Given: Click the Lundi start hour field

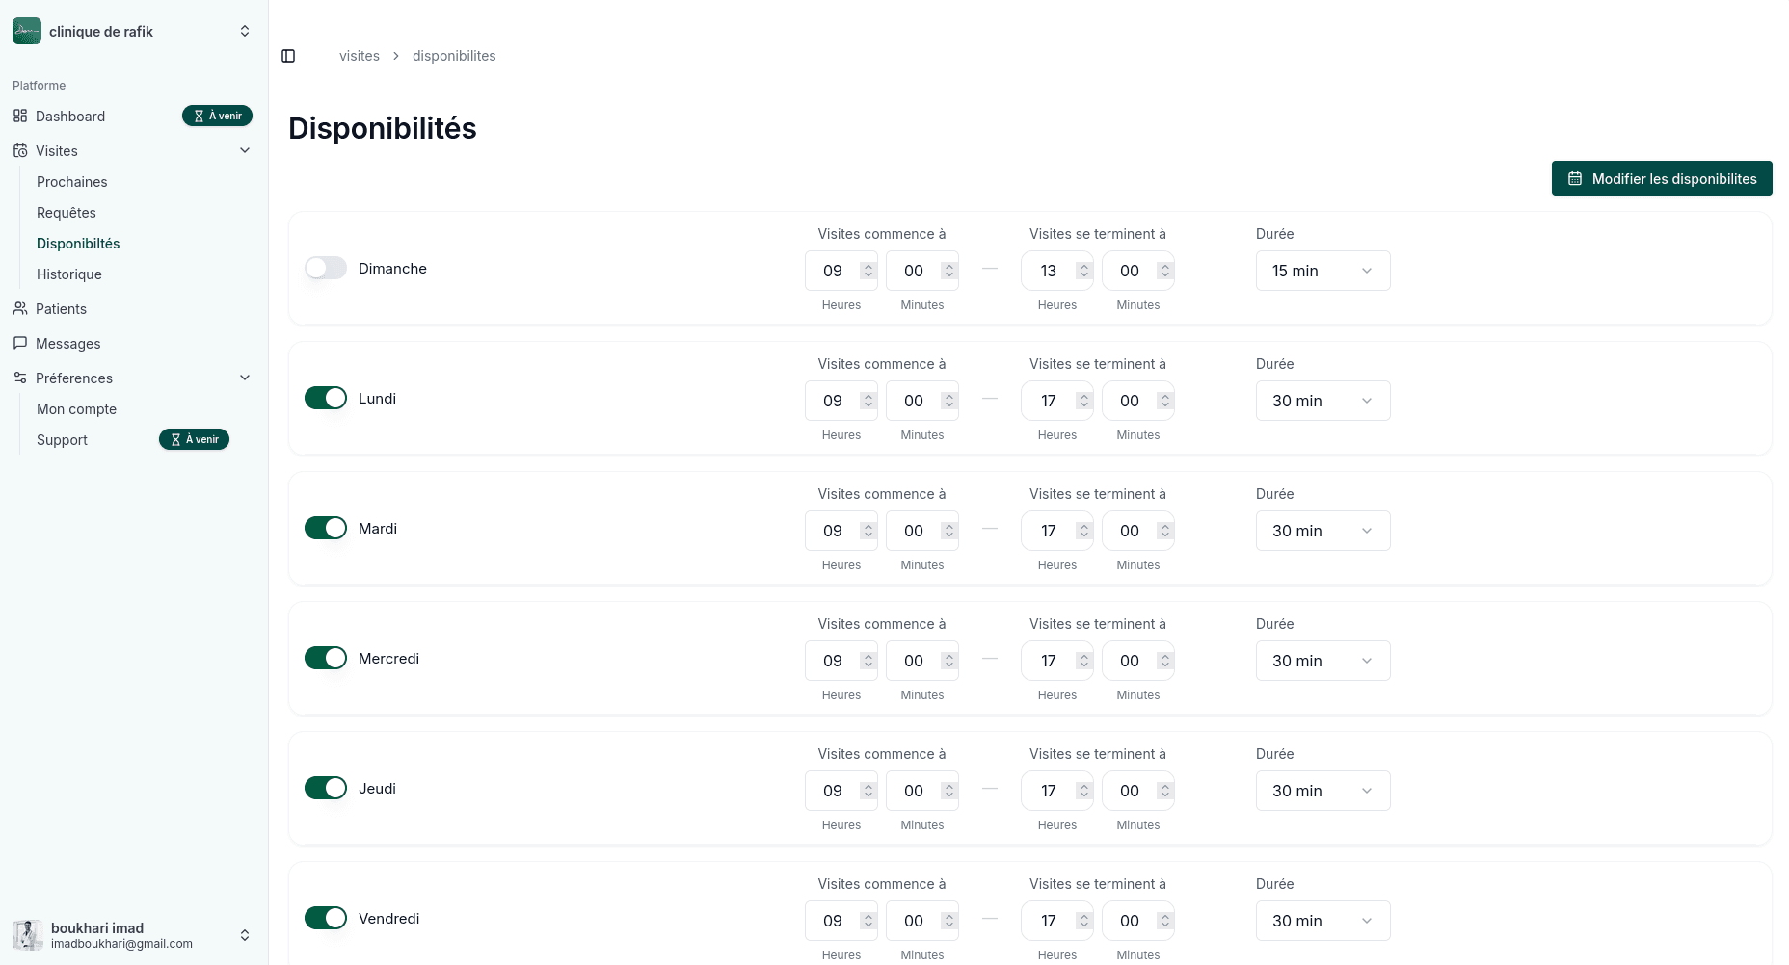Looking at the screenshot, I should [x=833, y=401].
